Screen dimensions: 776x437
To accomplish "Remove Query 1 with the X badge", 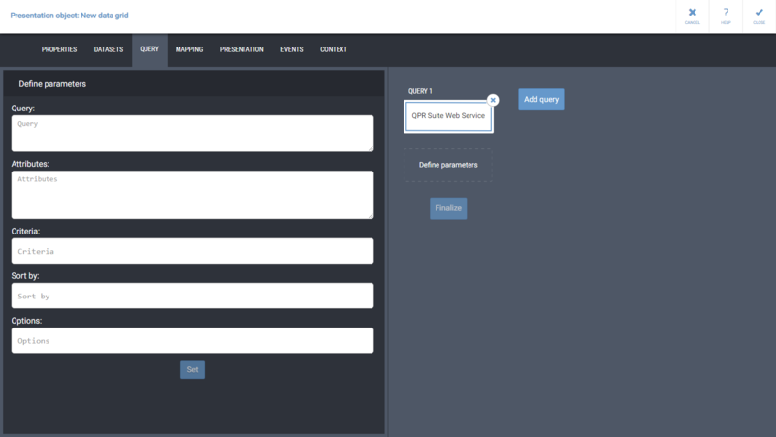I will tap(493, 99).
